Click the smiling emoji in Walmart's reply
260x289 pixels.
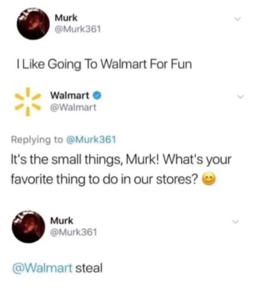pyautogui.click(x=209, y=179)
